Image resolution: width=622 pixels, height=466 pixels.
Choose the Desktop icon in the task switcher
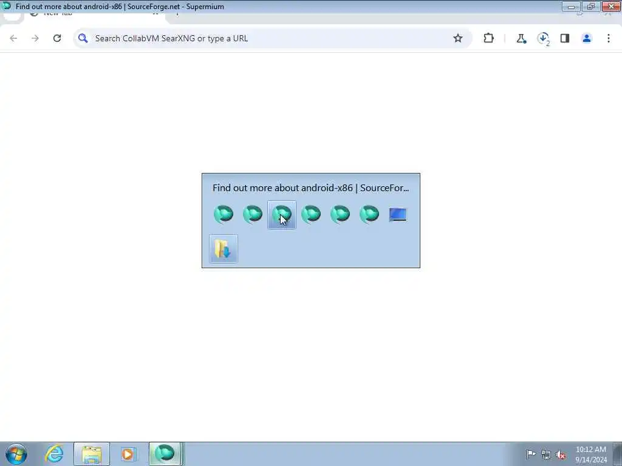398,215
